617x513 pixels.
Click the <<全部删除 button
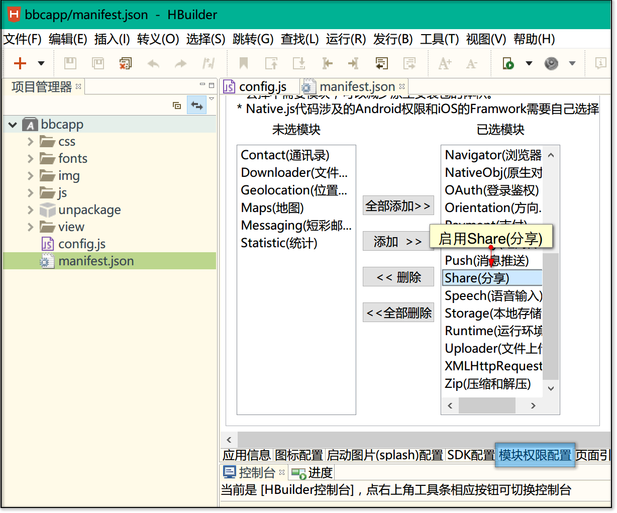pos(398,313)
